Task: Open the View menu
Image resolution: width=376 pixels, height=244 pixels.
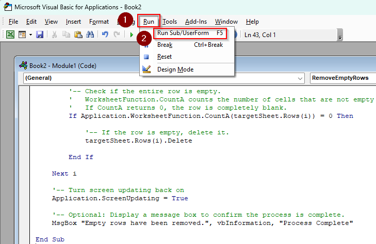Action: 51,22
